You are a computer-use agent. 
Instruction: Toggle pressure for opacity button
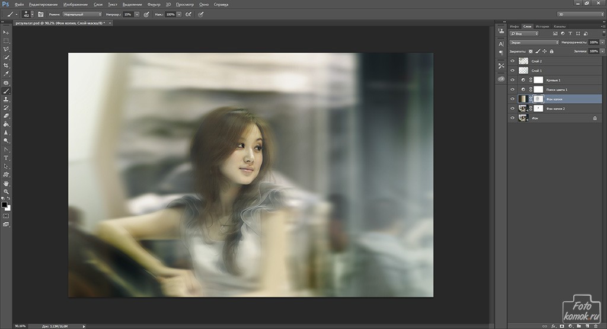pos(146,14)
